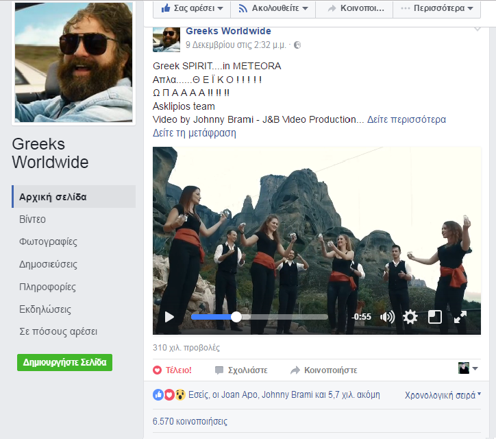496x439 pixels.
Task: Go to Φωτογραφίες in sidebar
Action: click(48, 242)
